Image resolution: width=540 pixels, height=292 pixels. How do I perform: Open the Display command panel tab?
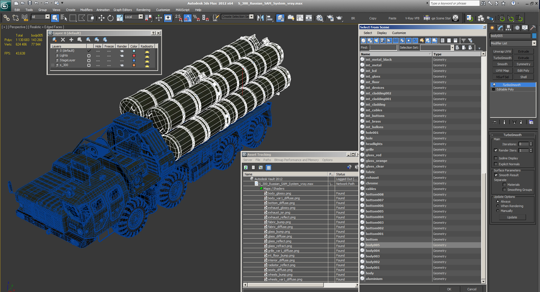[525, 28]
